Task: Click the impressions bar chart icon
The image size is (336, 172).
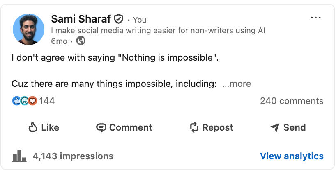Action: tap(19, 156)
